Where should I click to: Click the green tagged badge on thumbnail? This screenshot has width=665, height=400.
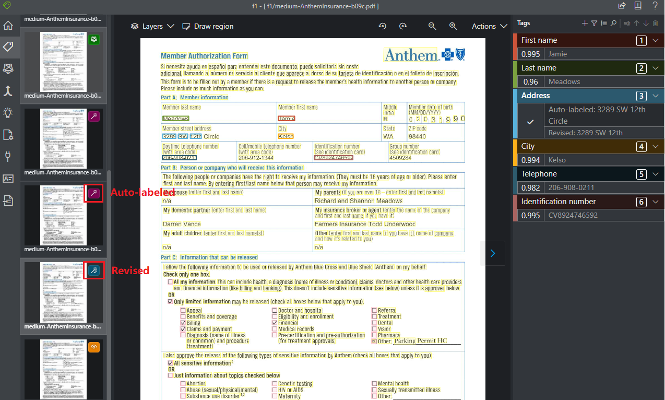tap(94, 40)
